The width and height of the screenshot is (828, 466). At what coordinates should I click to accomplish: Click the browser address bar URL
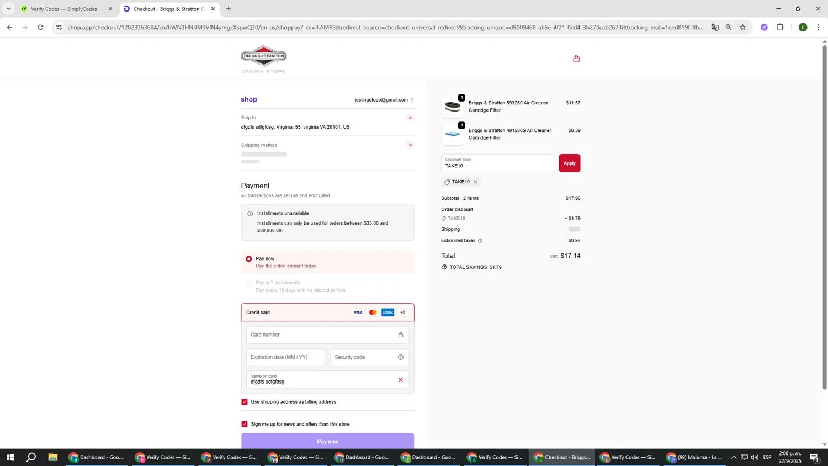coord(385,27)
